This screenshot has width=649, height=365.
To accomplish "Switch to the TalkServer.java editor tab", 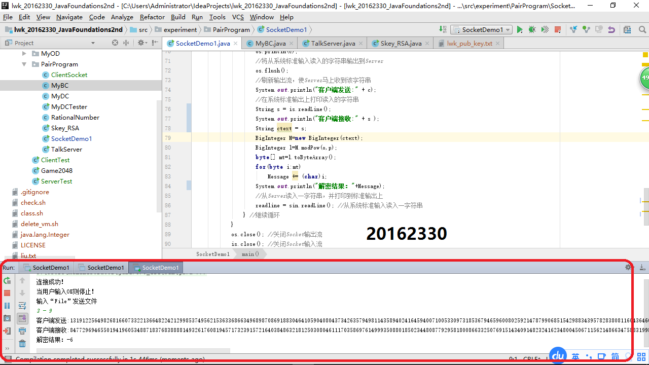I will pos(333,43).
